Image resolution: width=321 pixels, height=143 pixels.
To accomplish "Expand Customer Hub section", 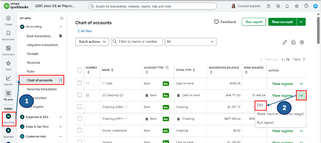I will pos(60,136).
